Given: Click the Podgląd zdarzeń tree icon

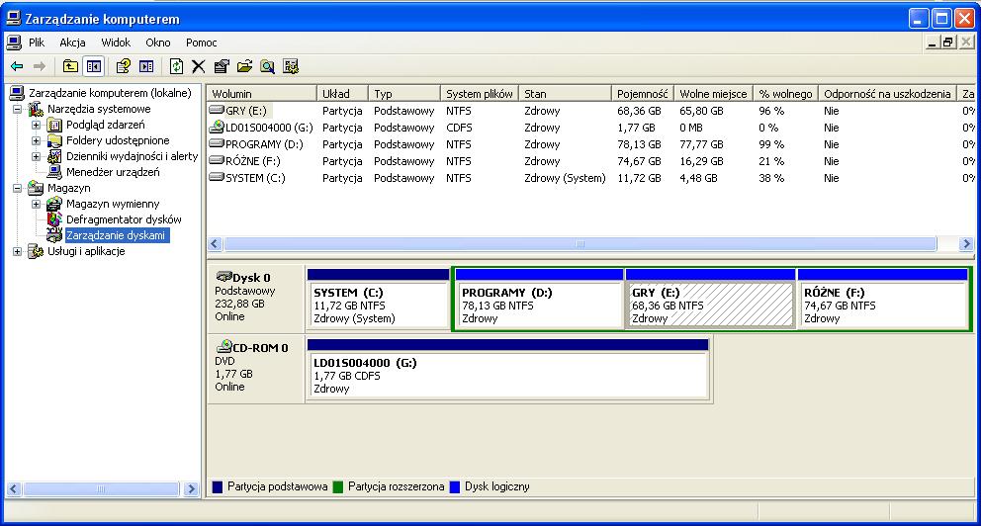Looking at the screenshot, I should [55, 126].
